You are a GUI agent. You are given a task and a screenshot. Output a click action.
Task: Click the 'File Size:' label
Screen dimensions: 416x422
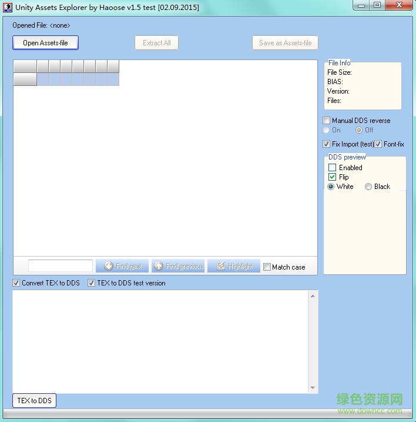(340, 72)
